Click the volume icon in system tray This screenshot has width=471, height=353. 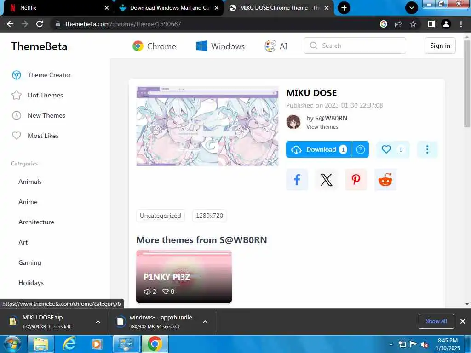tap(425, 345)
